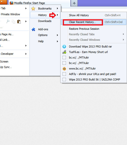
Task: Click the blank icon beside Wipe 2013 PRO Build 56
Action: 64,79
